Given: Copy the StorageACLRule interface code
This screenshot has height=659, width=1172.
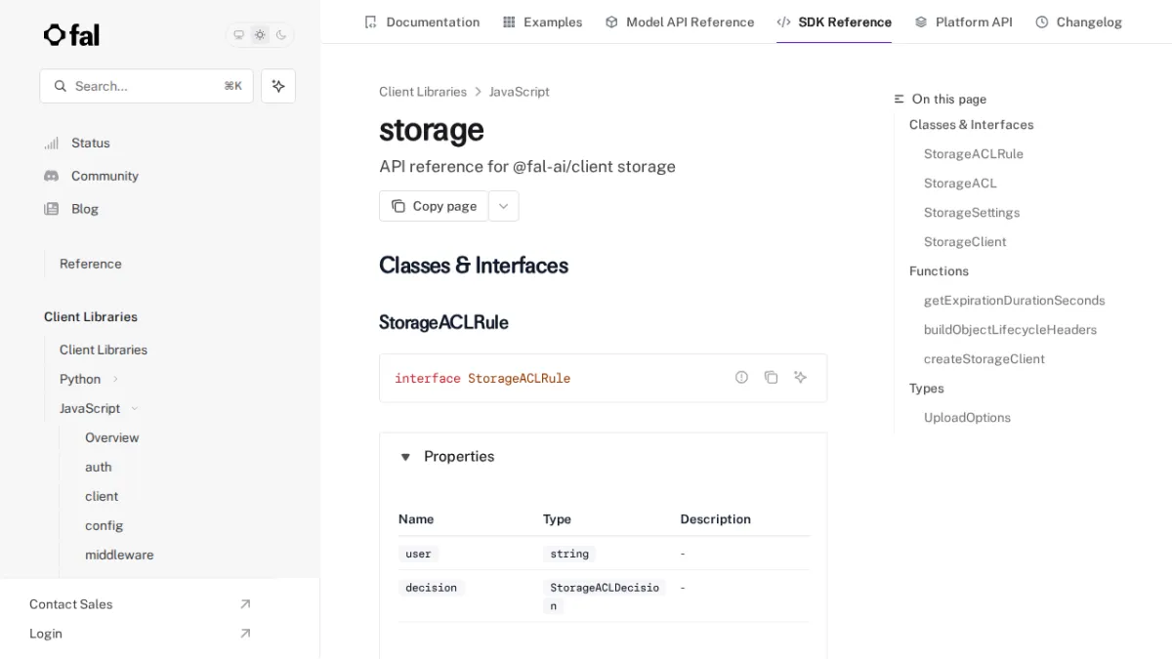Looking at the screenshot, I should click(x=771, y=377).
